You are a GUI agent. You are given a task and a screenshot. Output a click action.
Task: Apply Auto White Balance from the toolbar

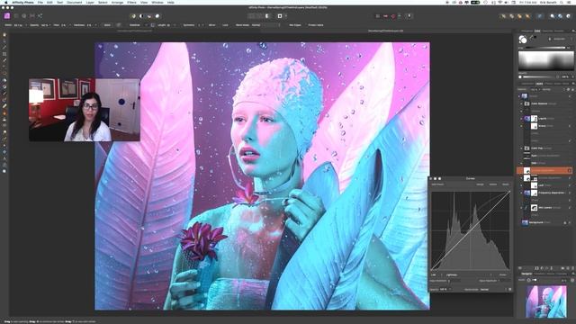[x=157, y=16]
